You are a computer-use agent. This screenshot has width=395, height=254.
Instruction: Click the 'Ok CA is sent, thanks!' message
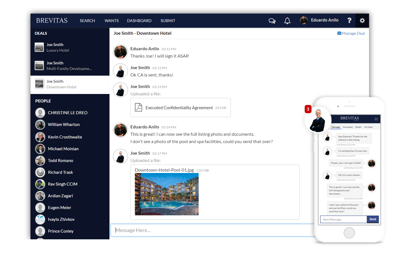click(152, 75)
